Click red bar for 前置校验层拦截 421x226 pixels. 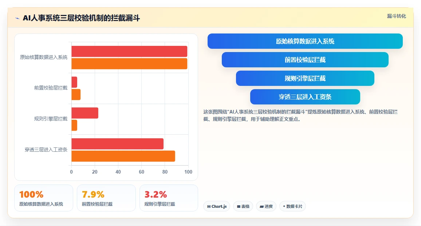coord(74,82)
